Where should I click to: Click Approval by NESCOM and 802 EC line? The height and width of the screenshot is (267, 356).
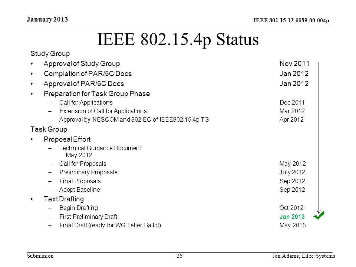(x=134, y=120)
